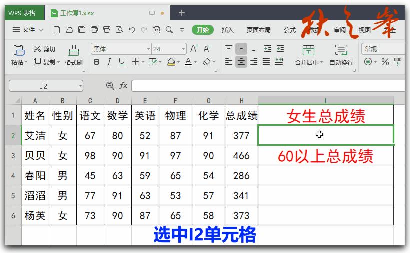This screenshot has height=253, width=410.
Task: Switch to the 审阅 tab
Action: 339,30
